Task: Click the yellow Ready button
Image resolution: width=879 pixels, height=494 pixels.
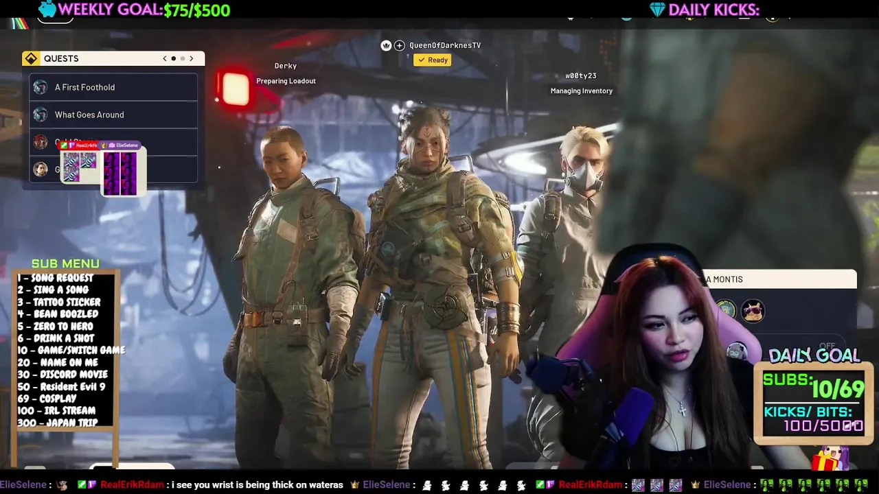Action: point(433,60)
